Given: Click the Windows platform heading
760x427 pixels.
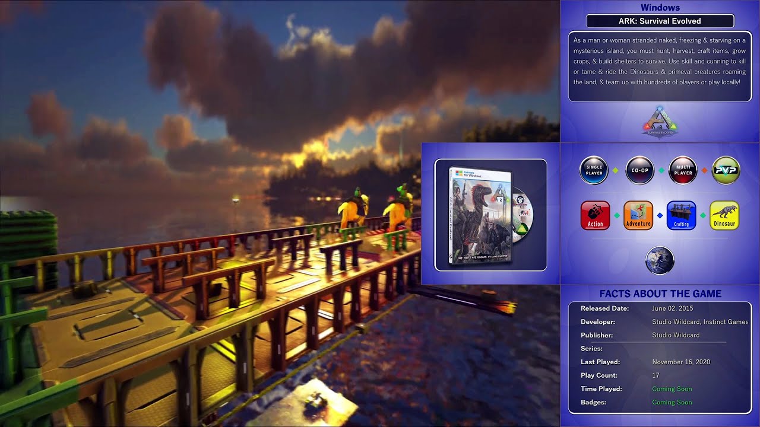Looking at the screenshot, I should click(x=660, y=8).
